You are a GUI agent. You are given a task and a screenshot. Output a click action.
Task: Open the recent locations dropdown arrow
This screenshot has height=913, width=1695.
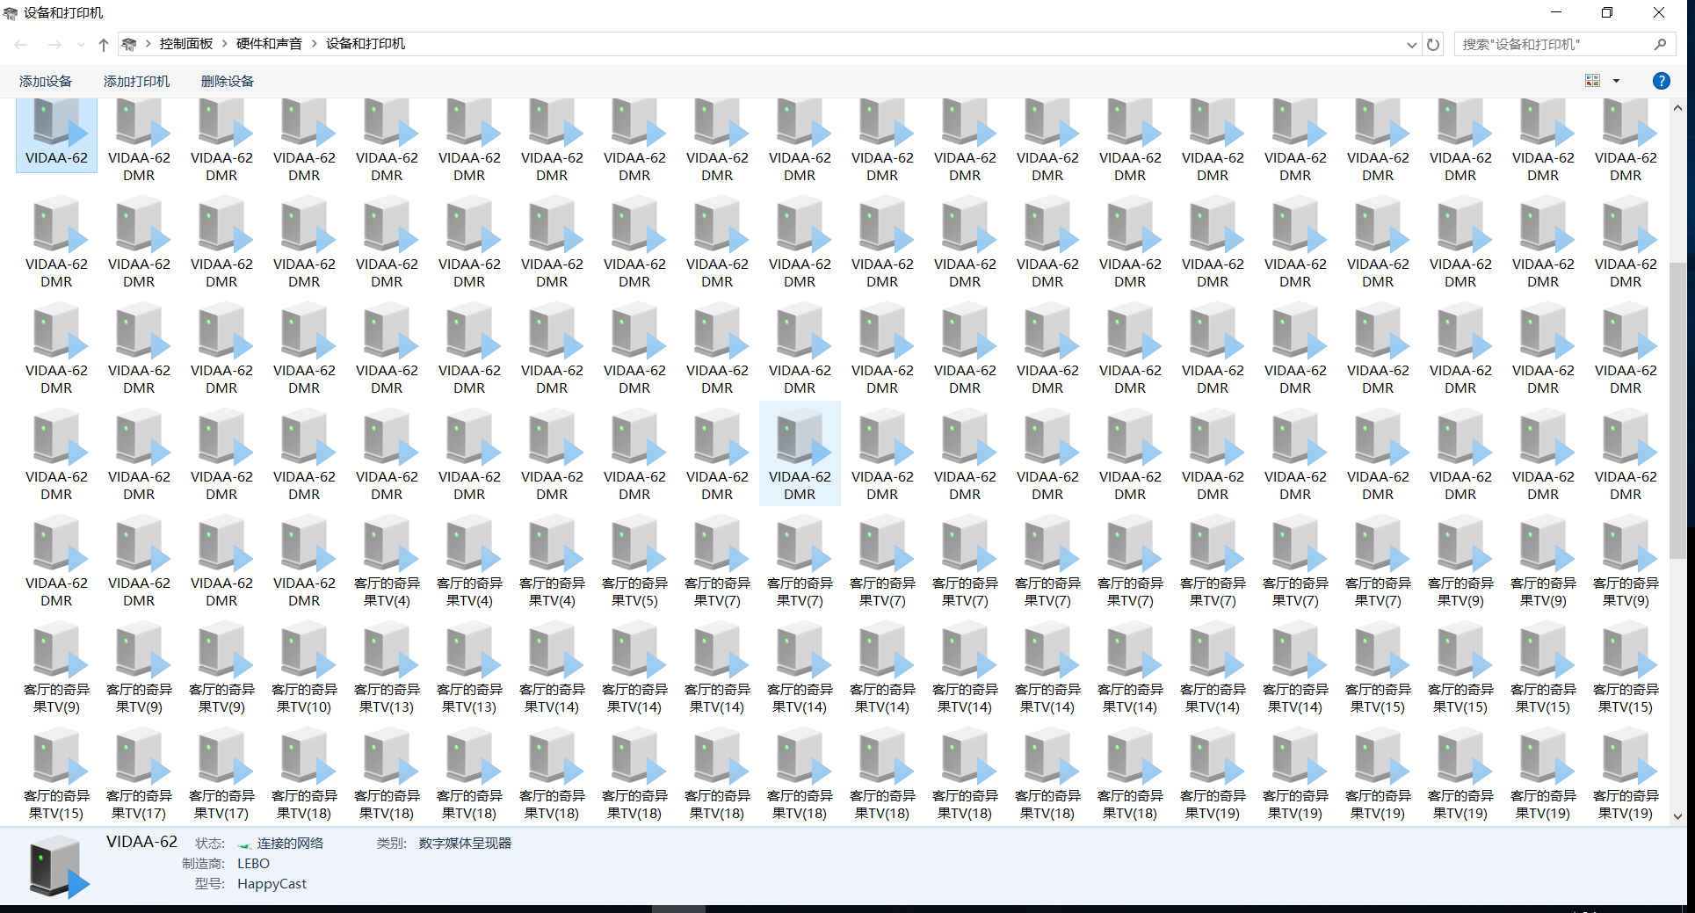81,45
